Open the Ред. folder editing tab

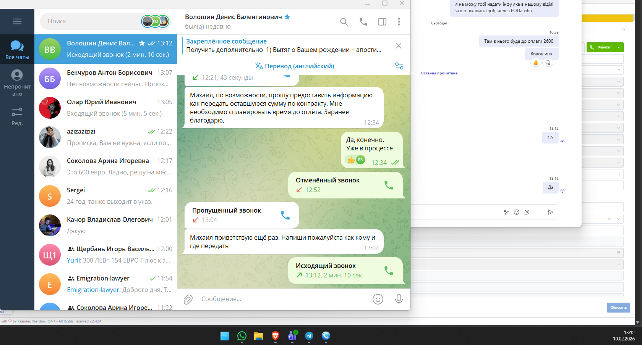[x=17, y=116]
